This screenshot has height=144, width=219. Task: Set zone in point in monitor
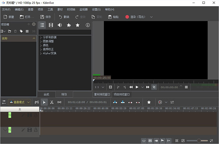118,87
